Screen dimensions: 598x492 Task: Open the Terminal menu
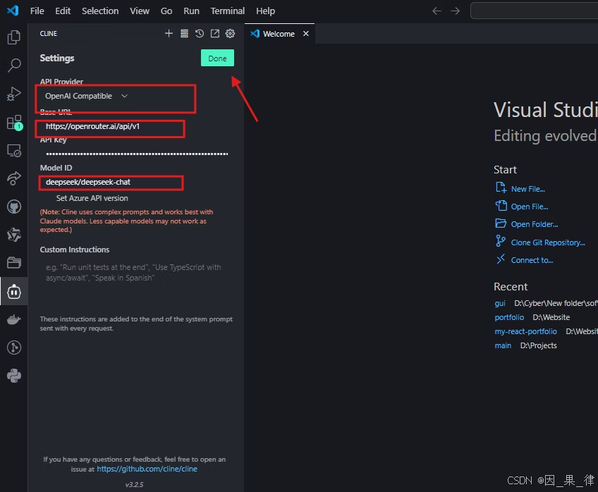point(227,11)
